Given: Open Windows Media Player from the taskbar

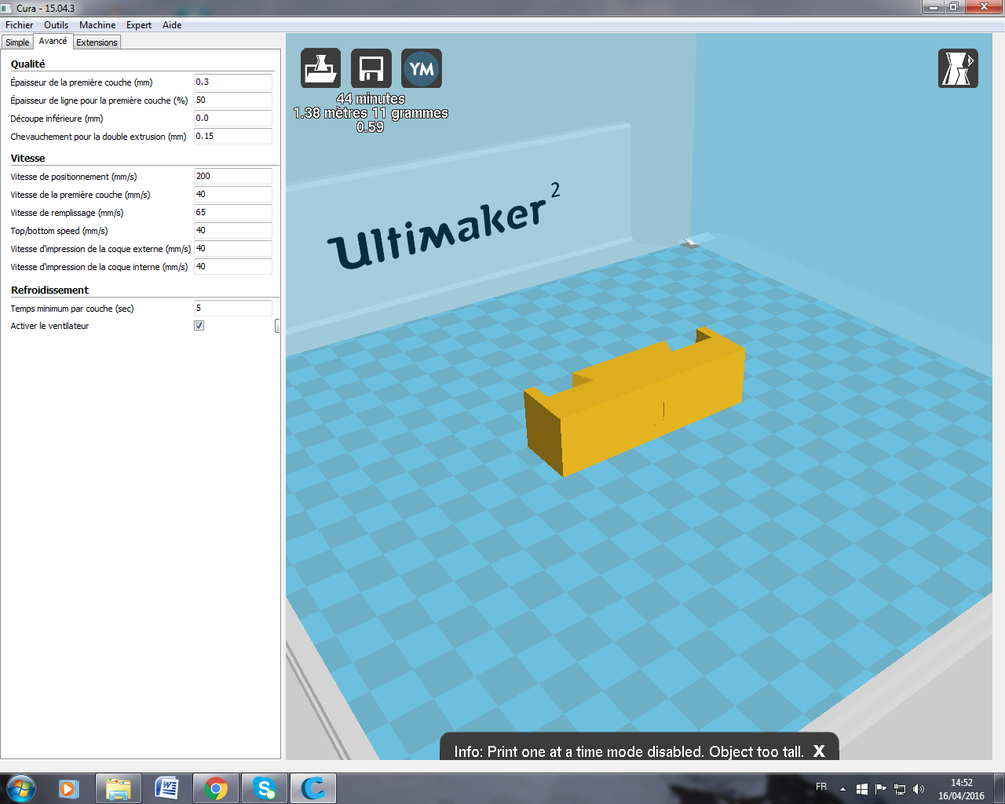Looking at the screenshot, I should tap(69, 788).
